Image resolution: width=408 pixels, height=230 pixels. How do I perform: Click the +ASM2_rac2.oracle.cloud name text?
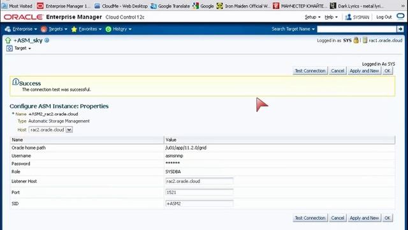(x=53, y=114)
